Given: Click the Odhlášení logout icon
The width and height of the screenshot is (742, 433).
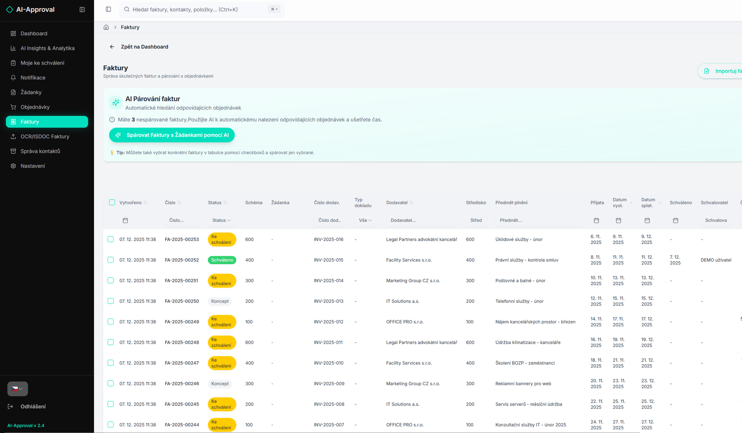Looking at the screenshot, I should click(11, 406).
